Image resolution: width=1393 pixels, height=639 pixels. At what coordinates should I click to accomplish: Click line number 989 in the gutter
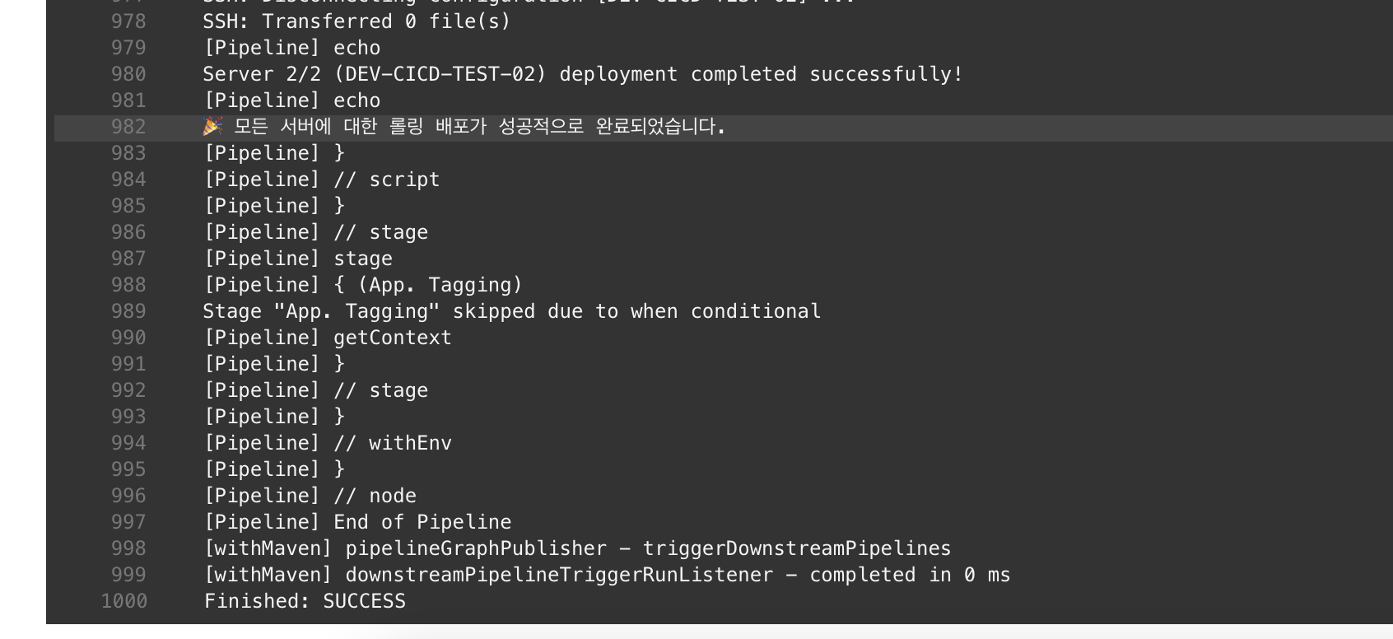coord(128,311)
